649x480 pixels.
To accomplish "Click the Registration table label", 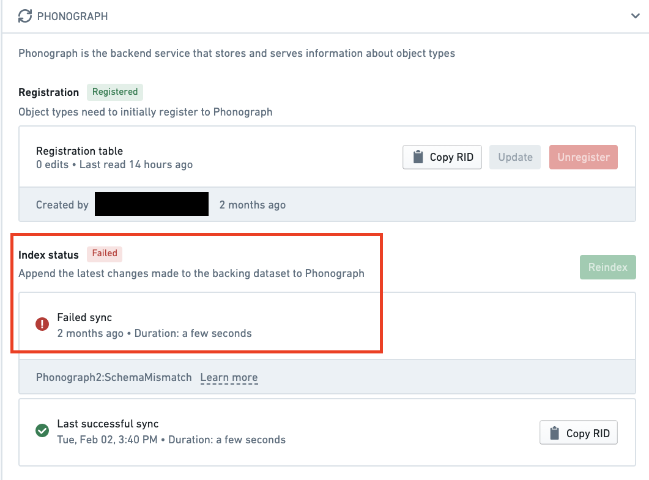I will point(80,151).
